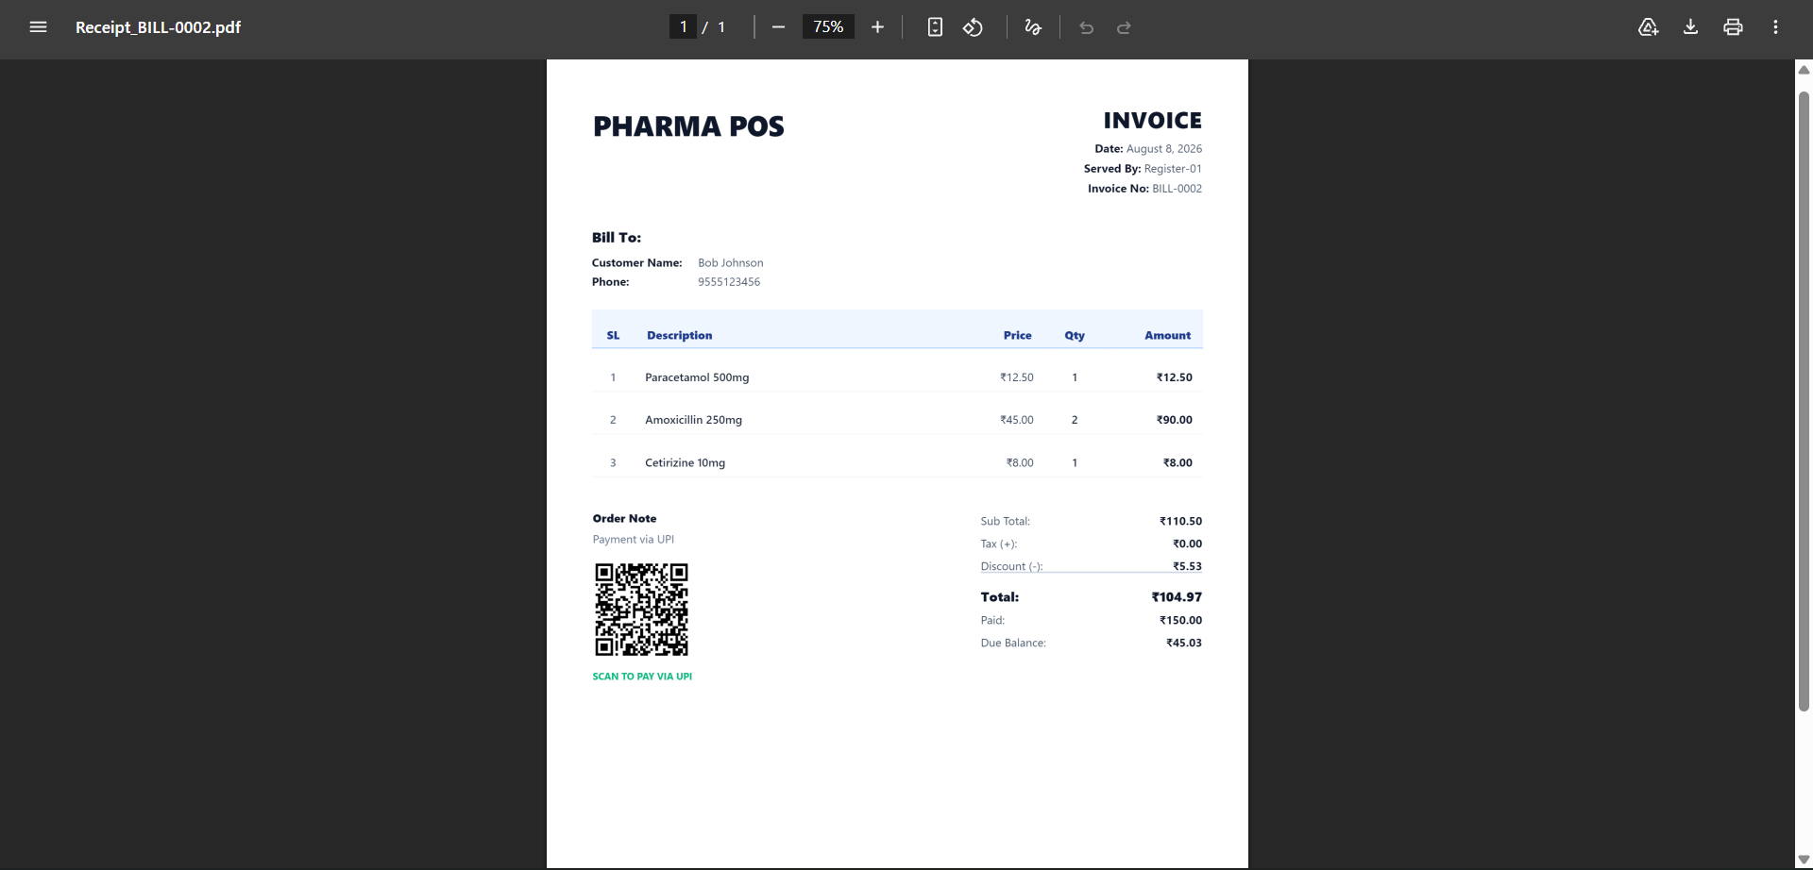Click the scrollbar up arrow
The image size is (1813, 870).
1804,70
